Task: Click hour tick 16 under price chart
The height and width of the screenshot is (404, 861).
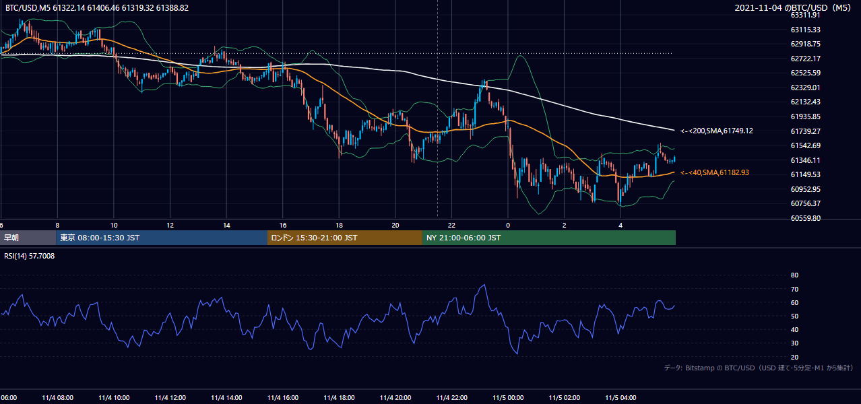Action: click(x=283, y=226)
